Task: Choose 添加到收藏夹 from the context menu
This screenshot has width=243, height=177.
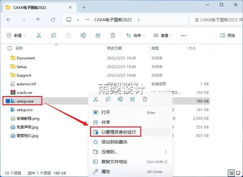Action: tap(130, 142)
